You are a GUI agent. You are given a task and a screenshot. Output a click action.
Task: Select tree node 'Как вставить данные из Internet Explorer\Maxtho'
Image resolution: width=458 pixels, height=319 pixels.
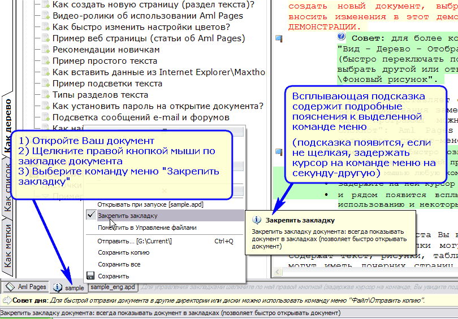click(x=159, y=72)
